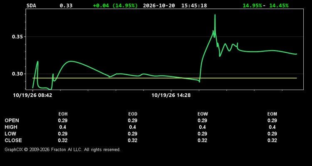Click the 10/19/26 14:28 x-axis label

click(171, 95)
